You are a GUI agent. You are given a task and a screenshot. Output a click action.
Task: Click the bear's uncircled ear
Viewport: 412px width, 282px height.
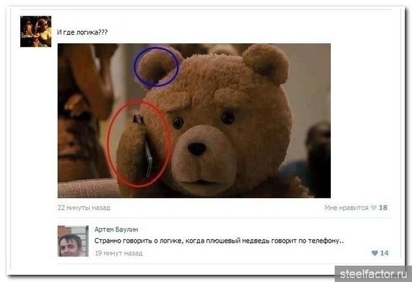pos(266,63)
